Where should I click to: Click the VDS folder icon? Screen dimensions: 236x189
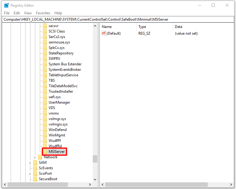tap(45, 108)
